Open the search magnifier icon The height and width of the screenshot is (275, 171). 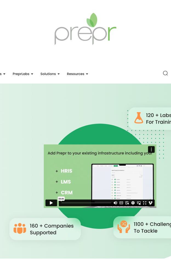165,73
